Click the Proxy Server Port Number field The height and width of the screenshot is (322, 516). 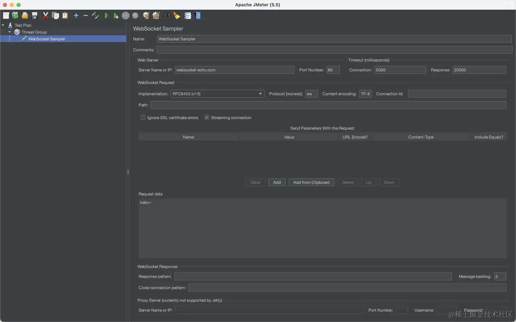coord(402,310)
